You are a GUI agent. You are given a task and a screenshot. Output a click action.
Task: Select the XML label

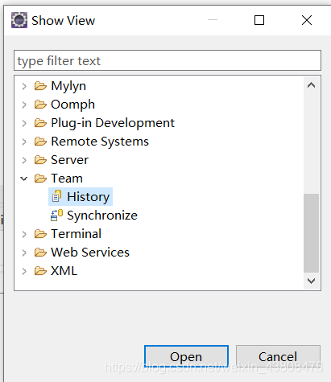pyautogui.click(x=64, y=271)
